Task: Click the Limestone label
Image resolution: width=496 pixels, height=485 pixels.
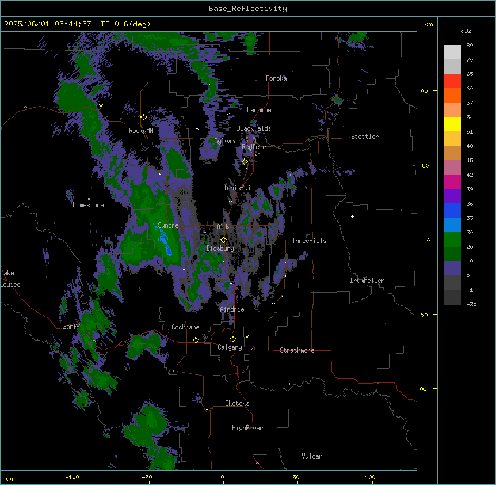Action: (x=88, y=205)
